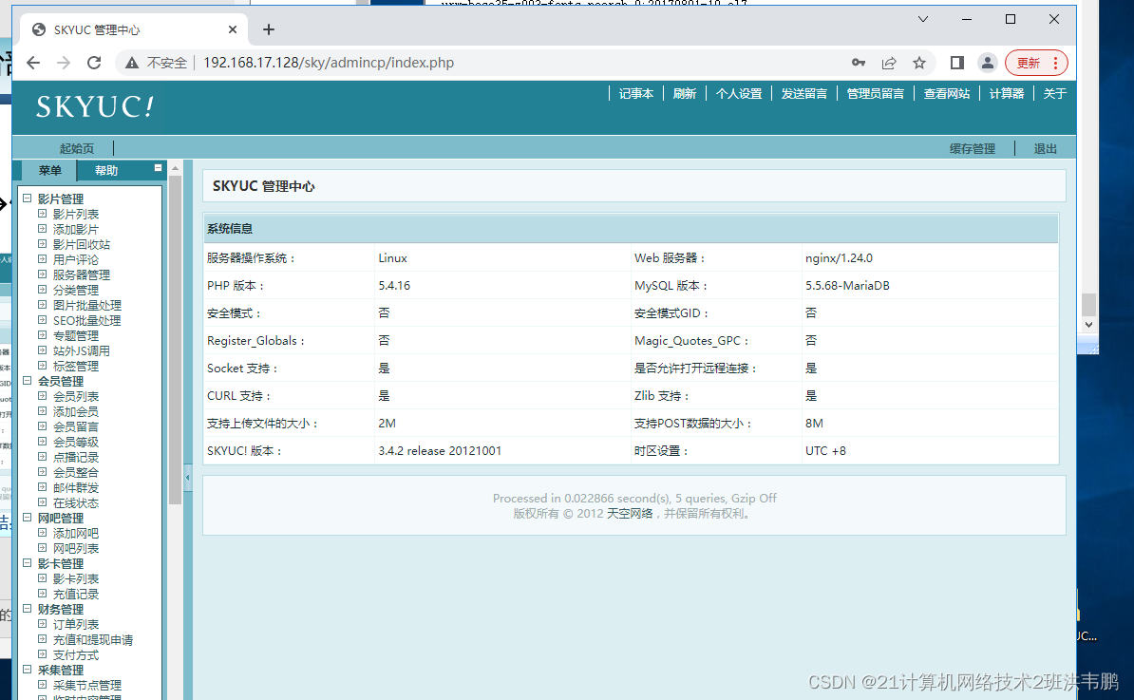Viewport: 1134px width, 700px height.
Task: Open 管理员留言
Action: pos(875,93)
